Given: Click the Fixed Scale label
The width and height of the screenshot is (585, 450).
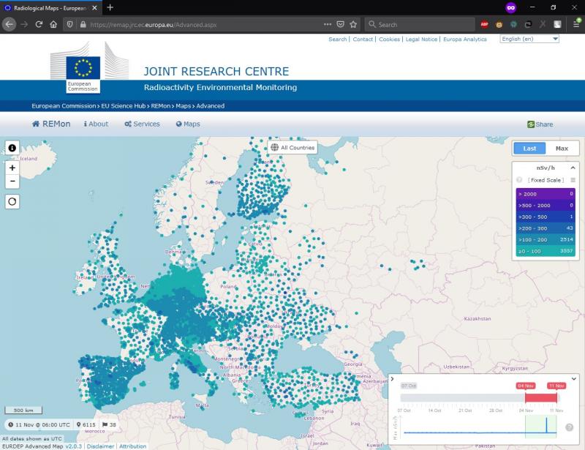Looking at the screenshot, I should point(546,180).
